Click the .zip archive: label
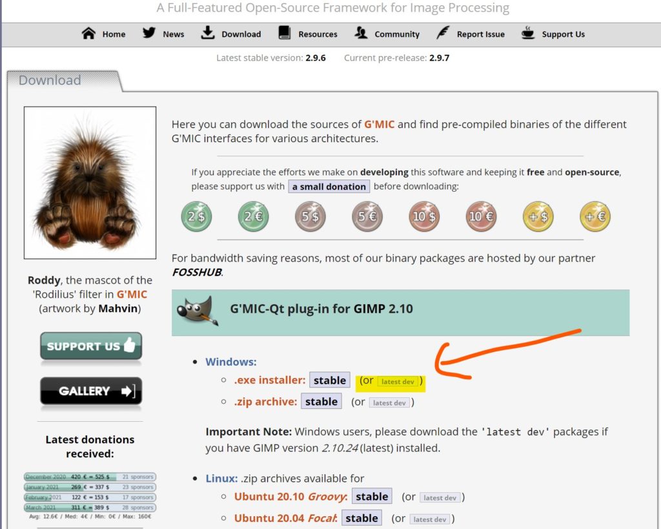Image resolution: width=661 pixels, height=529 pixels. (x=265, y=402)
